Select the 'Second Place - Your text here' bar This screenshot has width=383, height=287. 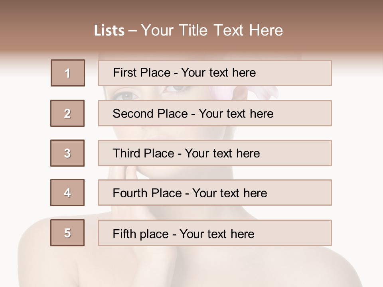pyautogui.click(x=215, y=113)
